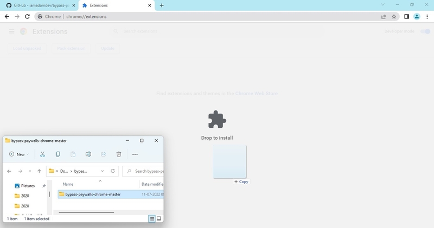This screenshot has height=228, width=434.
Task: Refresh the Explorer folder view
Action: (x=113, y=171)
